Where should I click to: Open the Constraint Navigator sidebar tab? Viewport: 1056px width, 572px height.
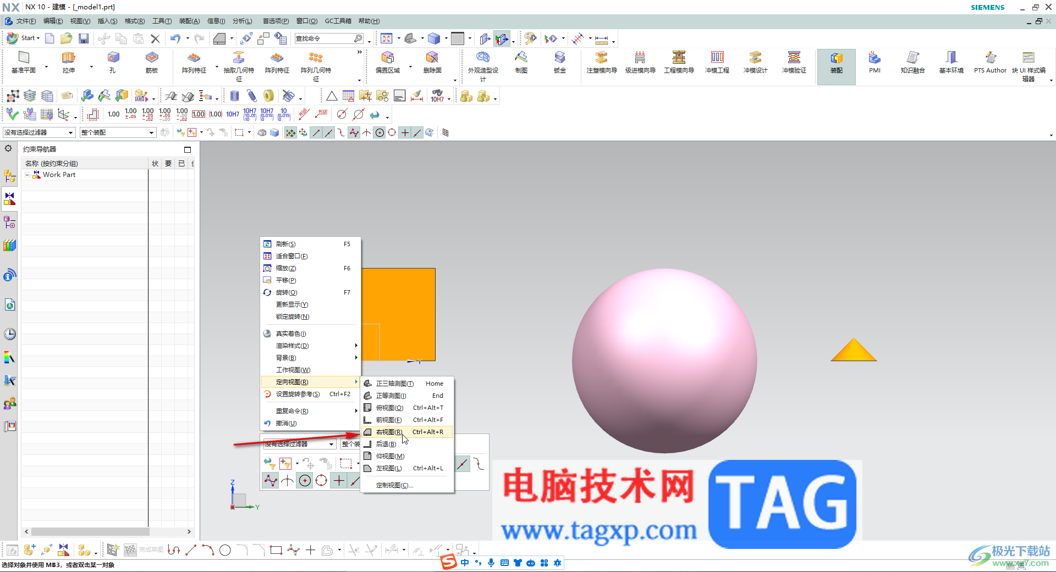[x=10, y=199]
